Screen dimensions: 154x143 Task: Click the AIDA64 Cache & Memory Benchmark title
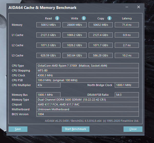point(43,8)
